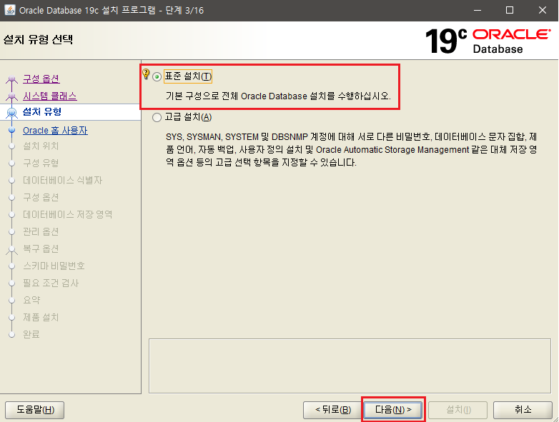
Task: Click the 필요 조건 검사 step
Action: [51, 283]
